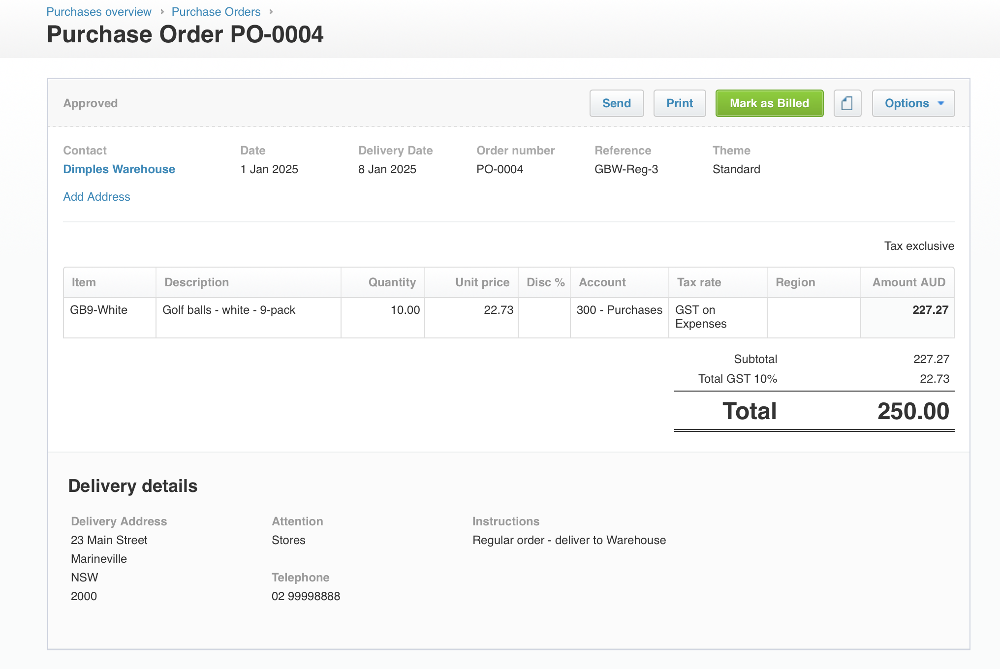1000x669 pixels.
Task: Click the Total 250.00 amount
Action: pyautogui.click(x=913, y=411)
